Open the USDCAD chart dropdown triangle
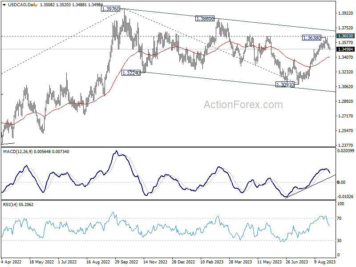The width and height of the screenshot is (356, 267). click(x=4, y=5)
